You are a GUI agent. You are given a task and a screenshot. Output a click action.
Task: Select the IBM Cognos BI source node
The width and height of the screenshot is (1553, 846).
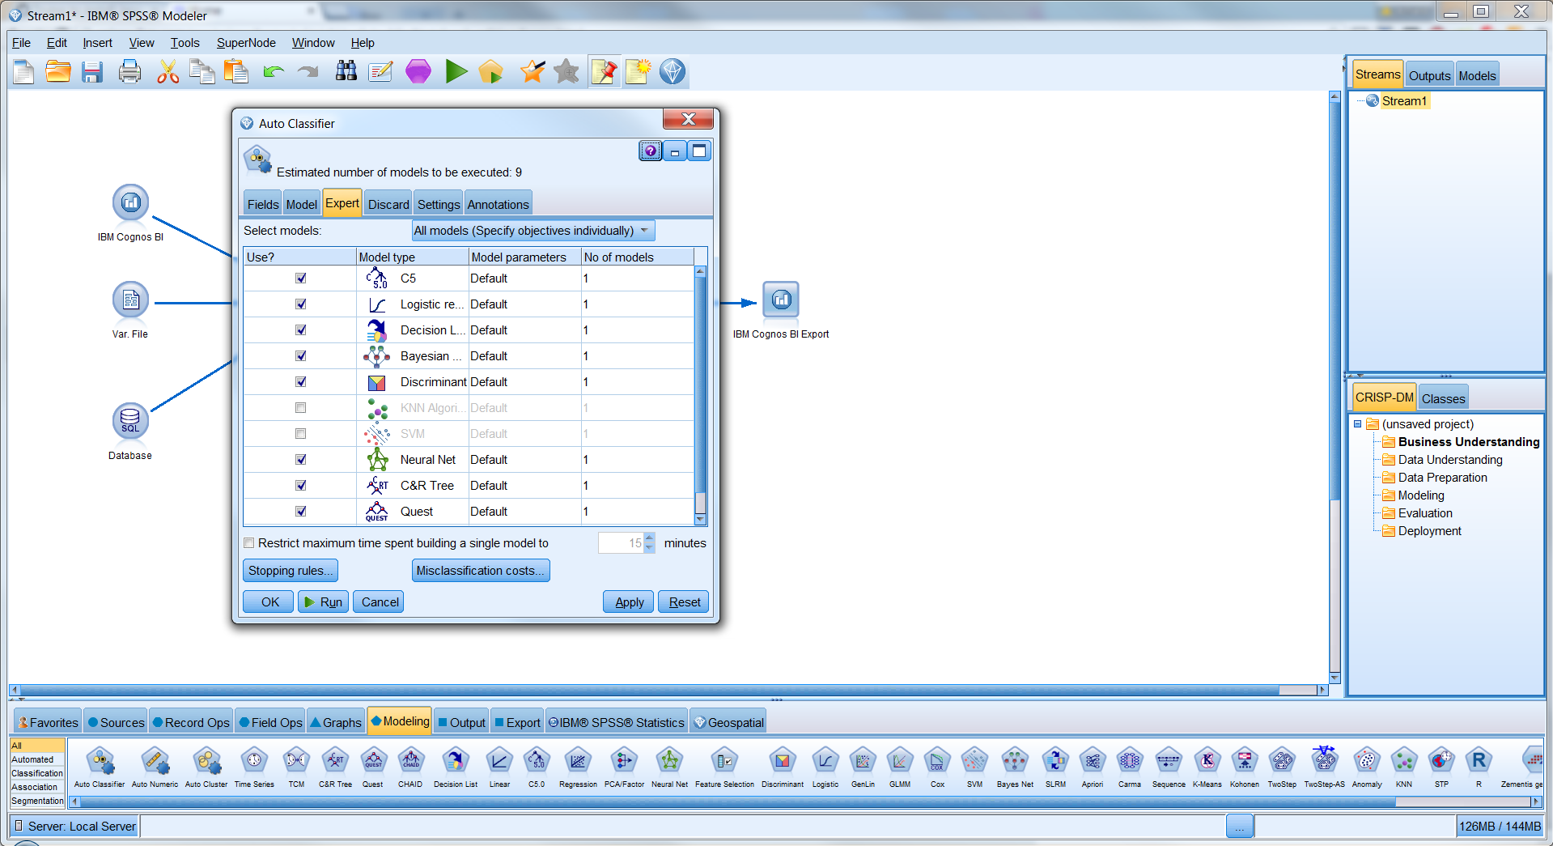pos(131,203)
